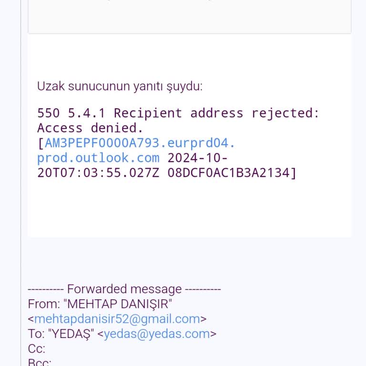Image resolution: width=366 pixels, height=366 pixels.
Task: Click the gray box at the top
Action: pyautogui.click(x=190, y=17)
